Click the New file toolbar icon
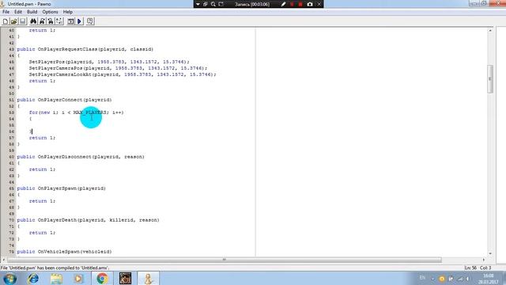This screenshot has height=285, width=506. [6, 21]
